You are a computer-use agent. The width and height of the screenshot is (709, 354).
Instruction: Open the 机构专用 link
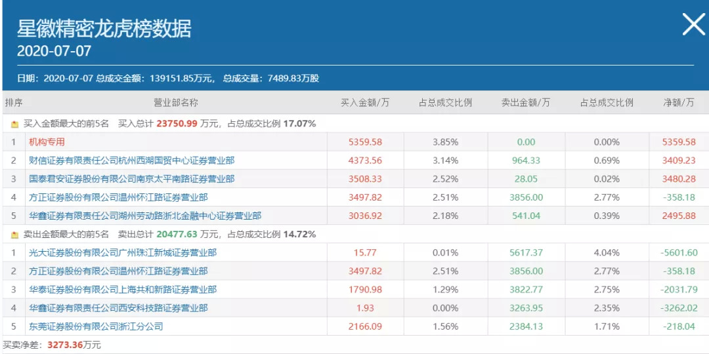47,142
